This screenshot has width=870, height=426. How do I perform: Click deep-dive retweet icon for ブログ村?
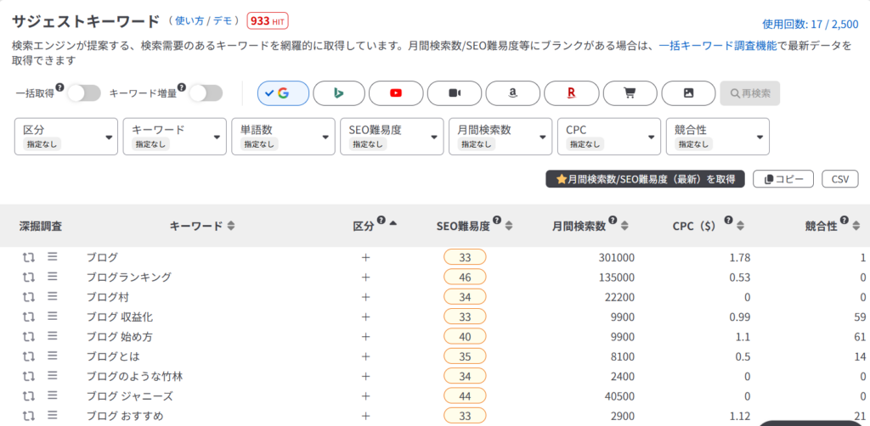coord(29,297)
